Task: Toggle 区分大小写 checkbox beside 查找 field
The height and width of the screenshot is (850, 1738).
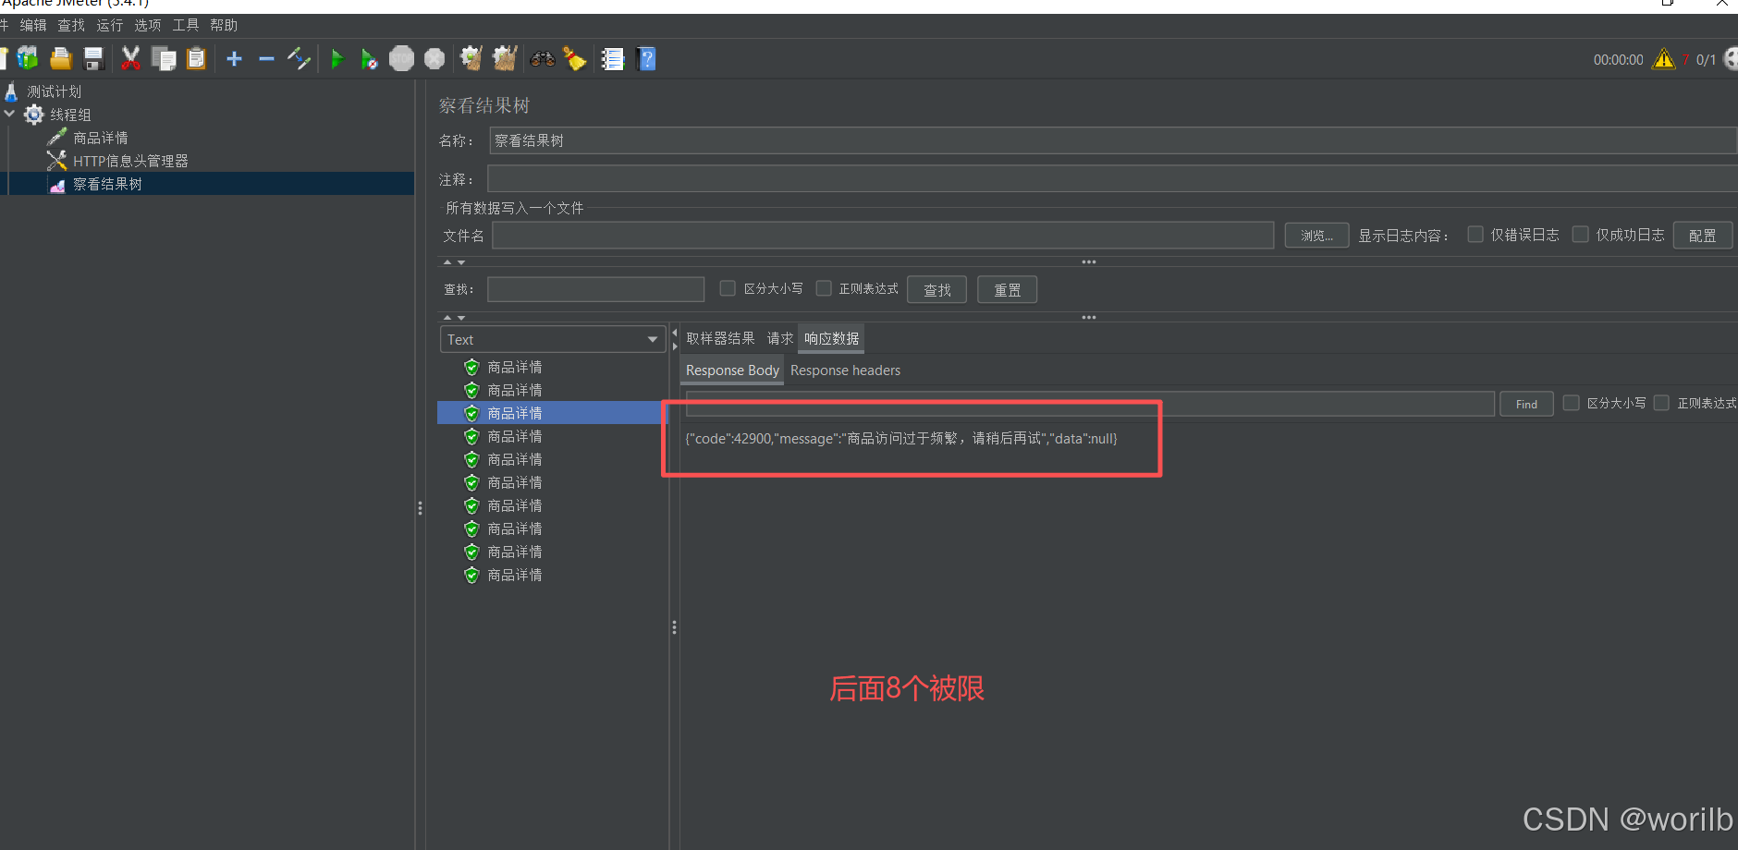Action: tap(728, 288)
